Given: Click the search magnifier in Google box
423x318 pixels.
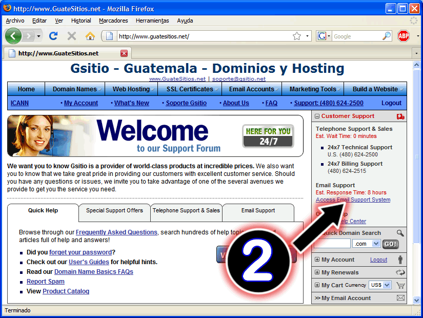Looking at the screenshot, I should coord(387,36).
